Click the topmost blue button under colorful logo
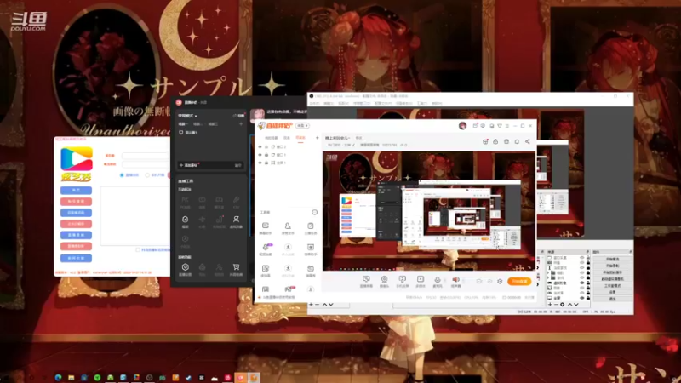Viewport: 681px width, 383px height. point(76,190)
